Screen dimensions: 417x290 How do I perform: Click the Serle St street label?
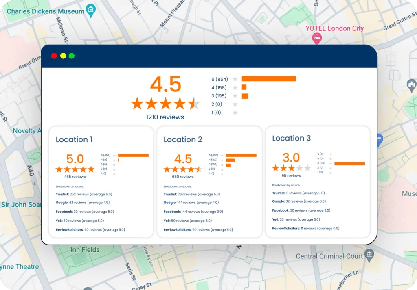[x=131, y=271]
